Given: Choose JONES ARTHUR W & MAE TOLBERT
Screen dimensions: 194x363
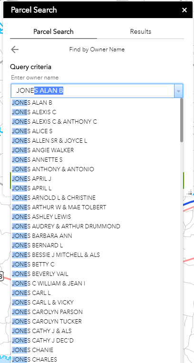Looking at the screenshot, I should point(96,207).
